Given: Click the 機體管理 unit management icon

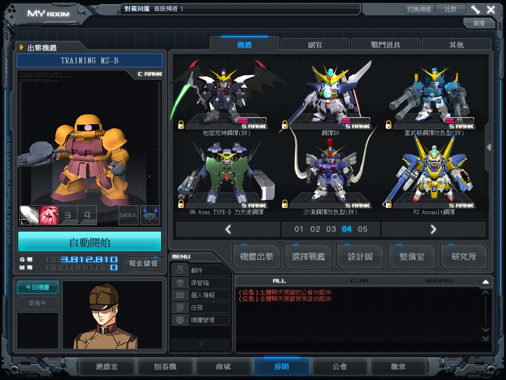Looking at the screenshot, I should click(180, 320).
